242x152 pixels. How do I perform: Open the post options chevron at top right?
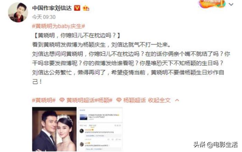231,4
